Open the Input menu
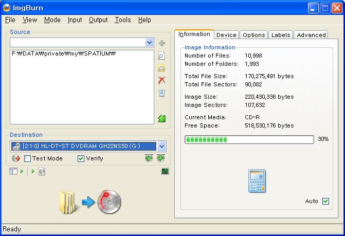345x236 pixels. click(x=75, y=20)
